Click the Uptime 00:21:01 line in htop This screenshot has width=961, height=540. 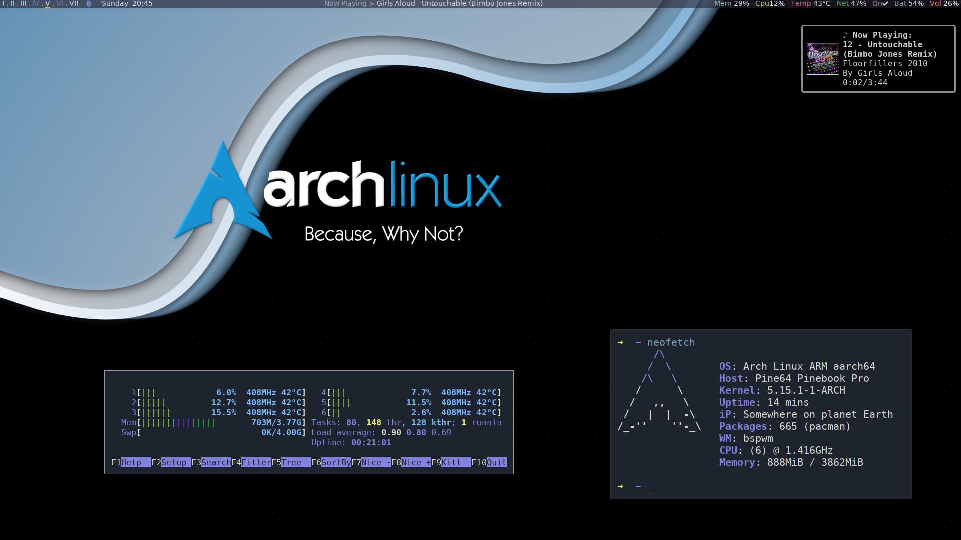351,442
